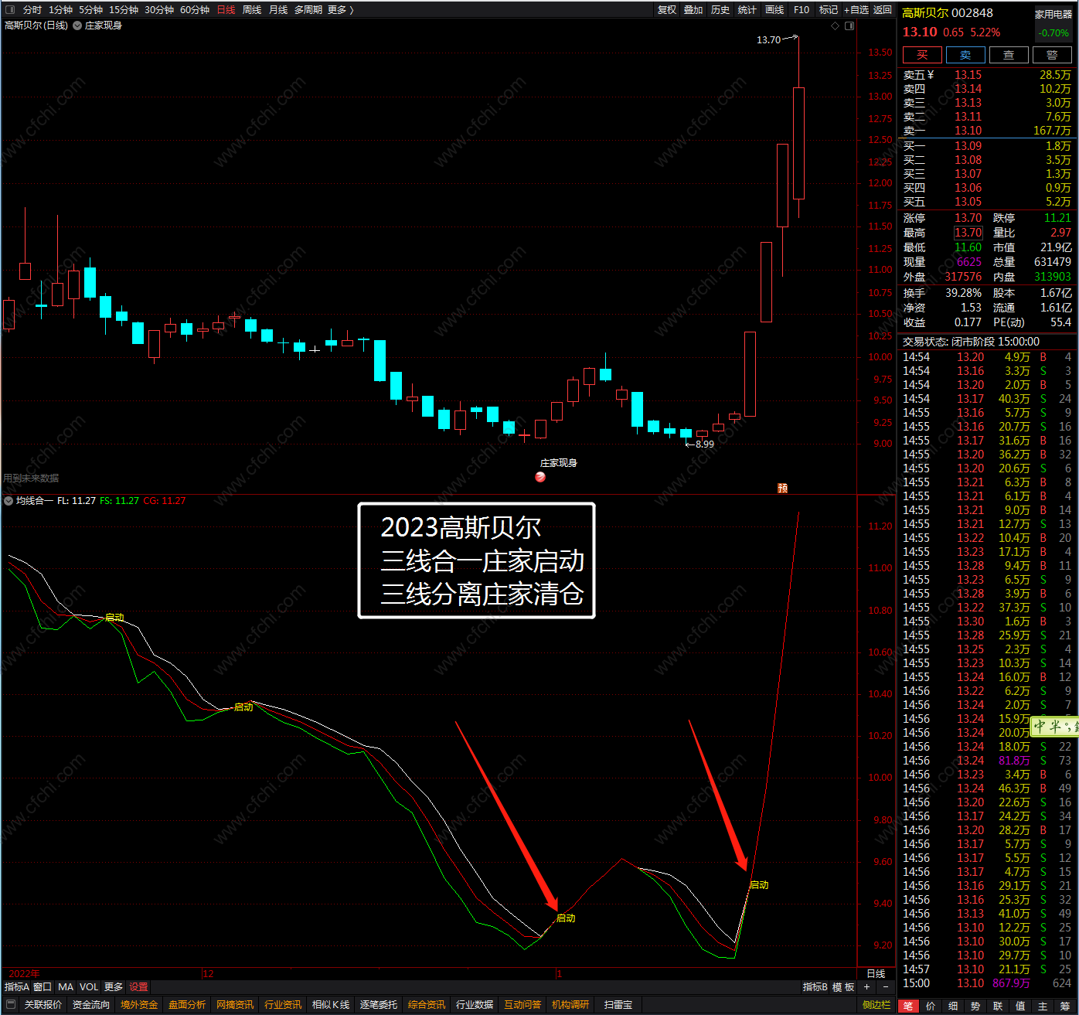This screenshot has height=1015, width=1079.
Task: Click the red 买 buy button
Action: 922,55
